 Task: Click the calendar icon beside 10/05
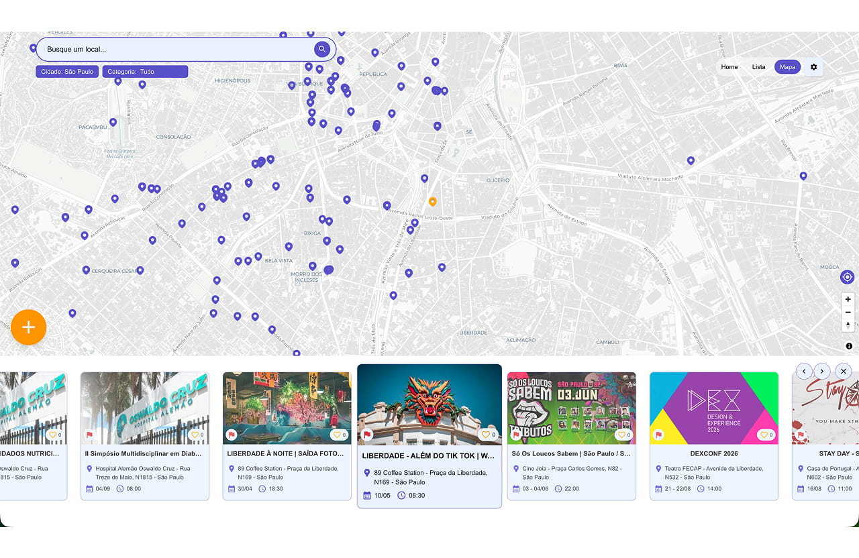point(367,496)
